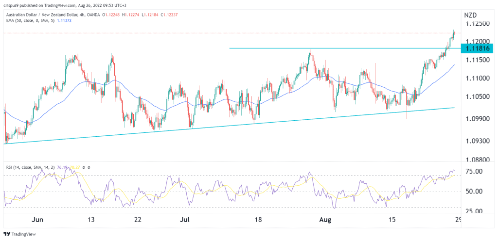This screenshot has height=240, width=498.
Task: Click the 15 date on time axis
Action: pos(392,220)
